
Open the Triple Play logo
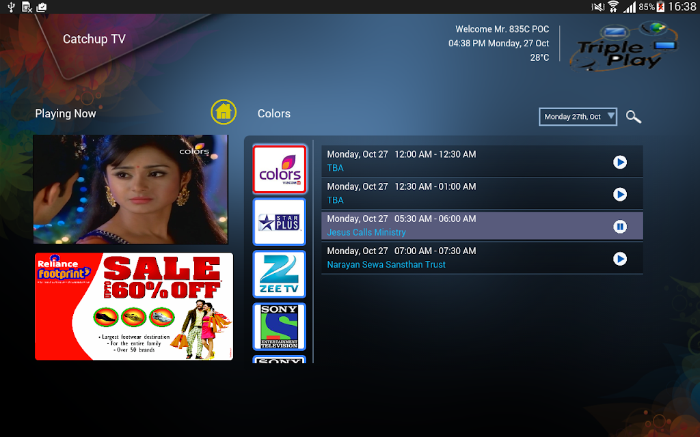tap(623, 46)
